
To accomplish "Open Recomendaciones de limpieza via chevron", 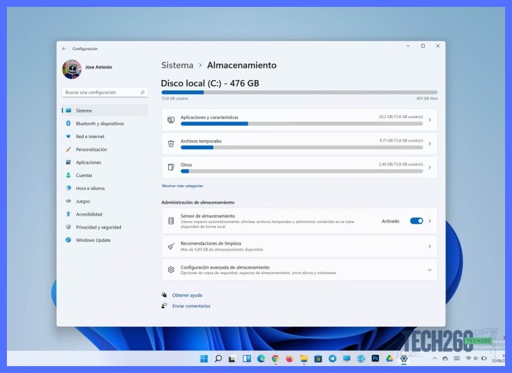I will 430,246.
